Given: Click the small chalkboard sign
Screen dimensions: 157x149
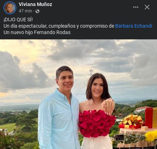Looking at the screenshot, I should pyautogui.click(x=120, y=138).
